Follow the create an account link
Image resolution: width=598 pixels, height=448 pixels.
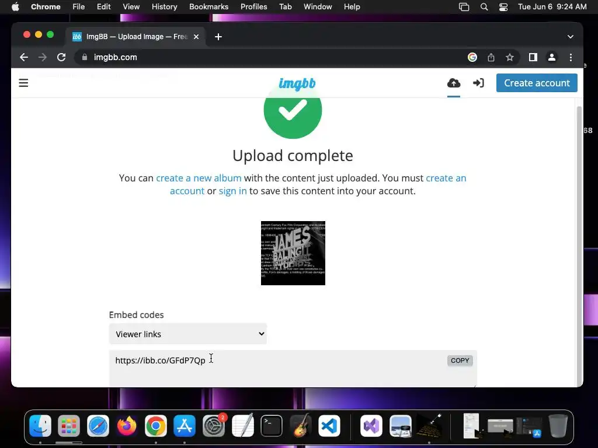coord(446,178)
